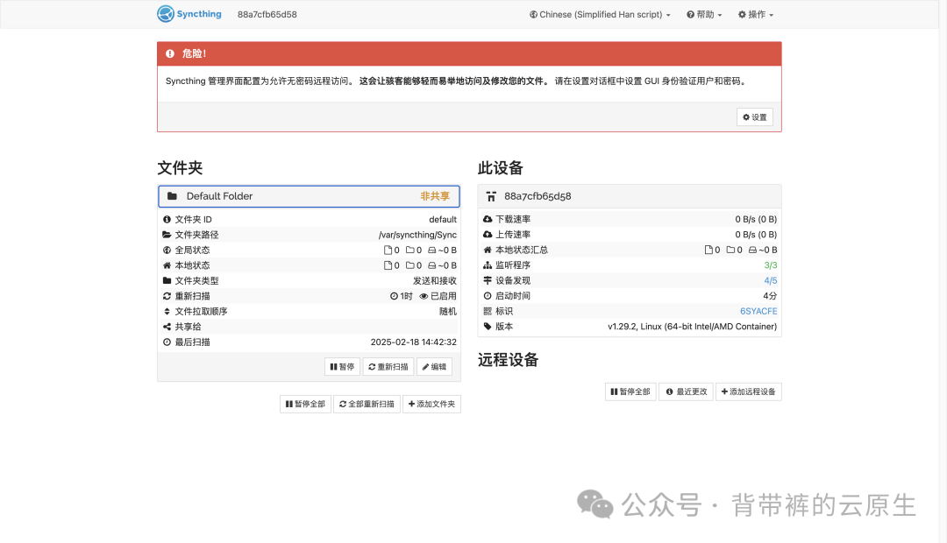Open the 帮助 help dropdown
The height and width of the screenshot is (543, 947).
coord(704,15)
